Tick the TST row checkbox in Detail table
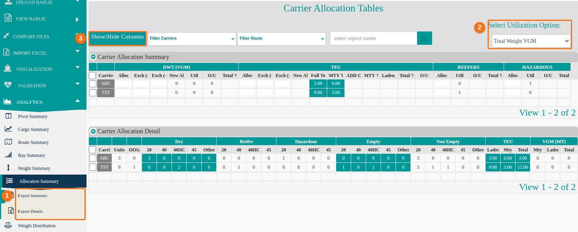 coord(92,167)
